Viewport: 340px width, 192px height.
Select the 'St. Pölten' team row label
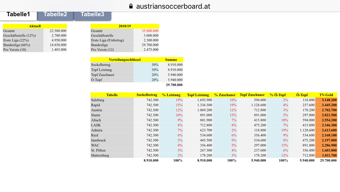[98, 150]
